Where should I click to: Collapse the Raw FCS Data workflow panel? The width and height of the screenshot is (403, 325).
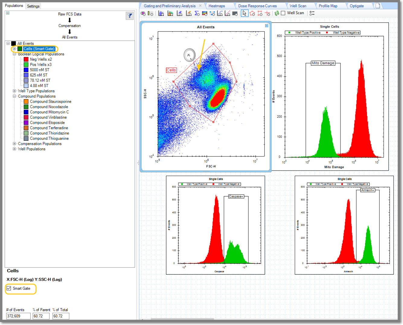click(8, 13)
